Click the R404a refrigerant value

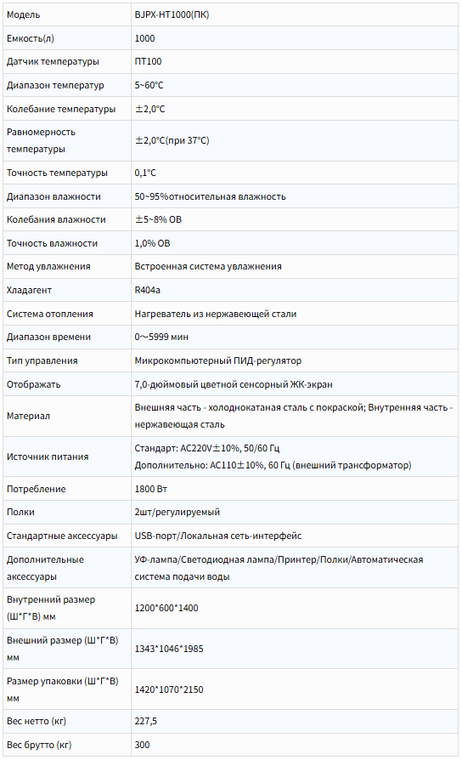(x=147, y=291)
